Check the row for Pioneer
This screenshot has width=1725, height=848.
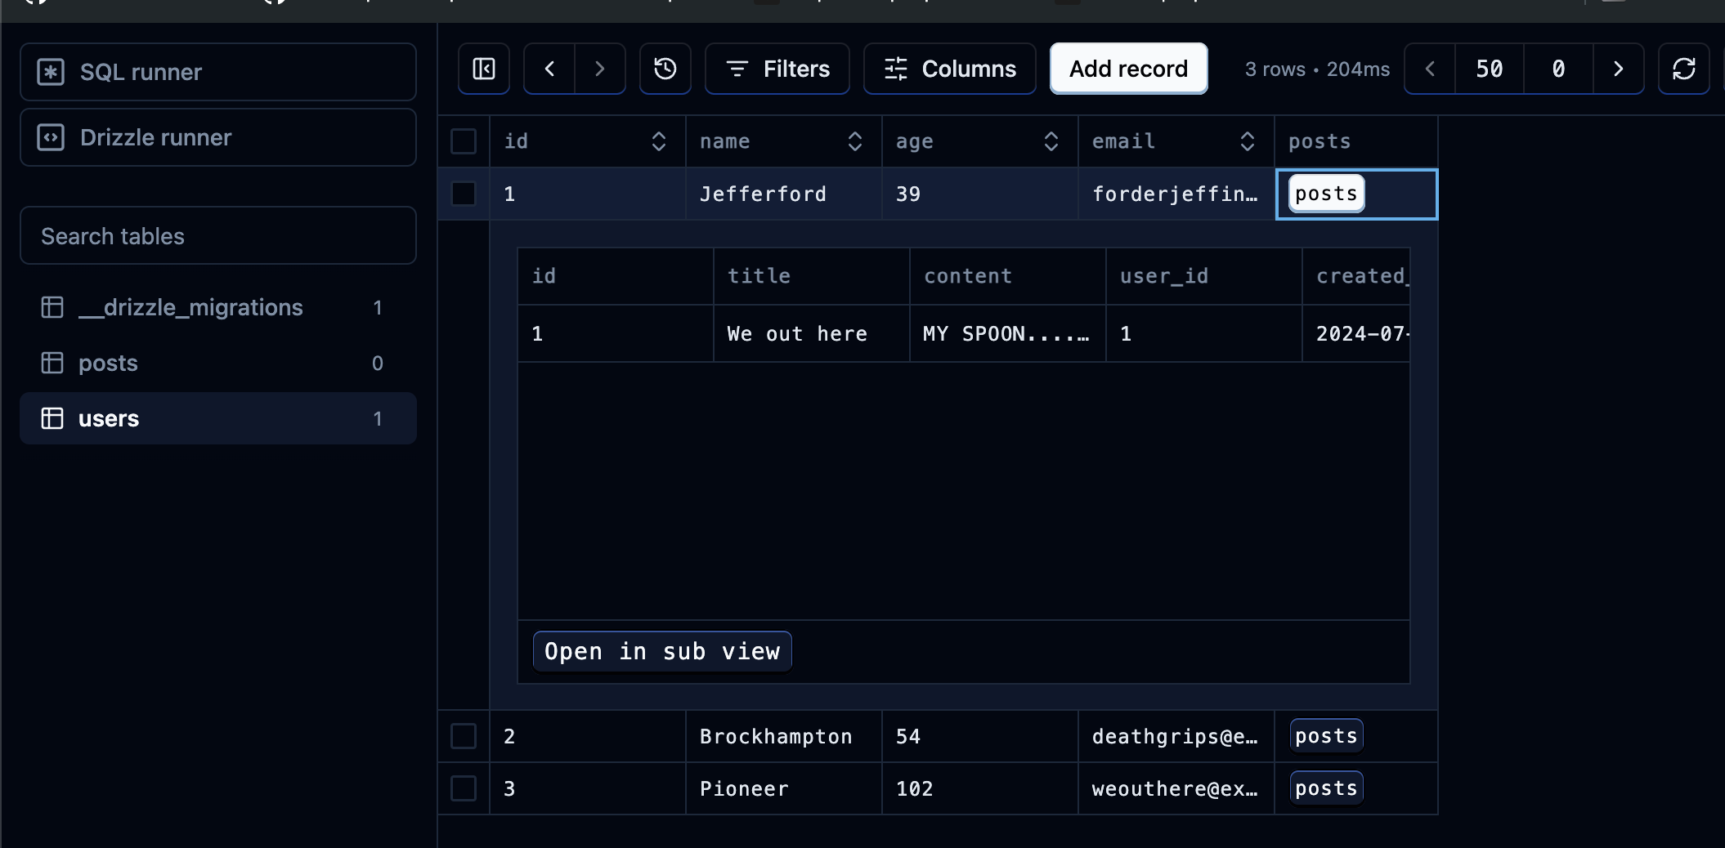pyautogui.click(x=464, y=788)
